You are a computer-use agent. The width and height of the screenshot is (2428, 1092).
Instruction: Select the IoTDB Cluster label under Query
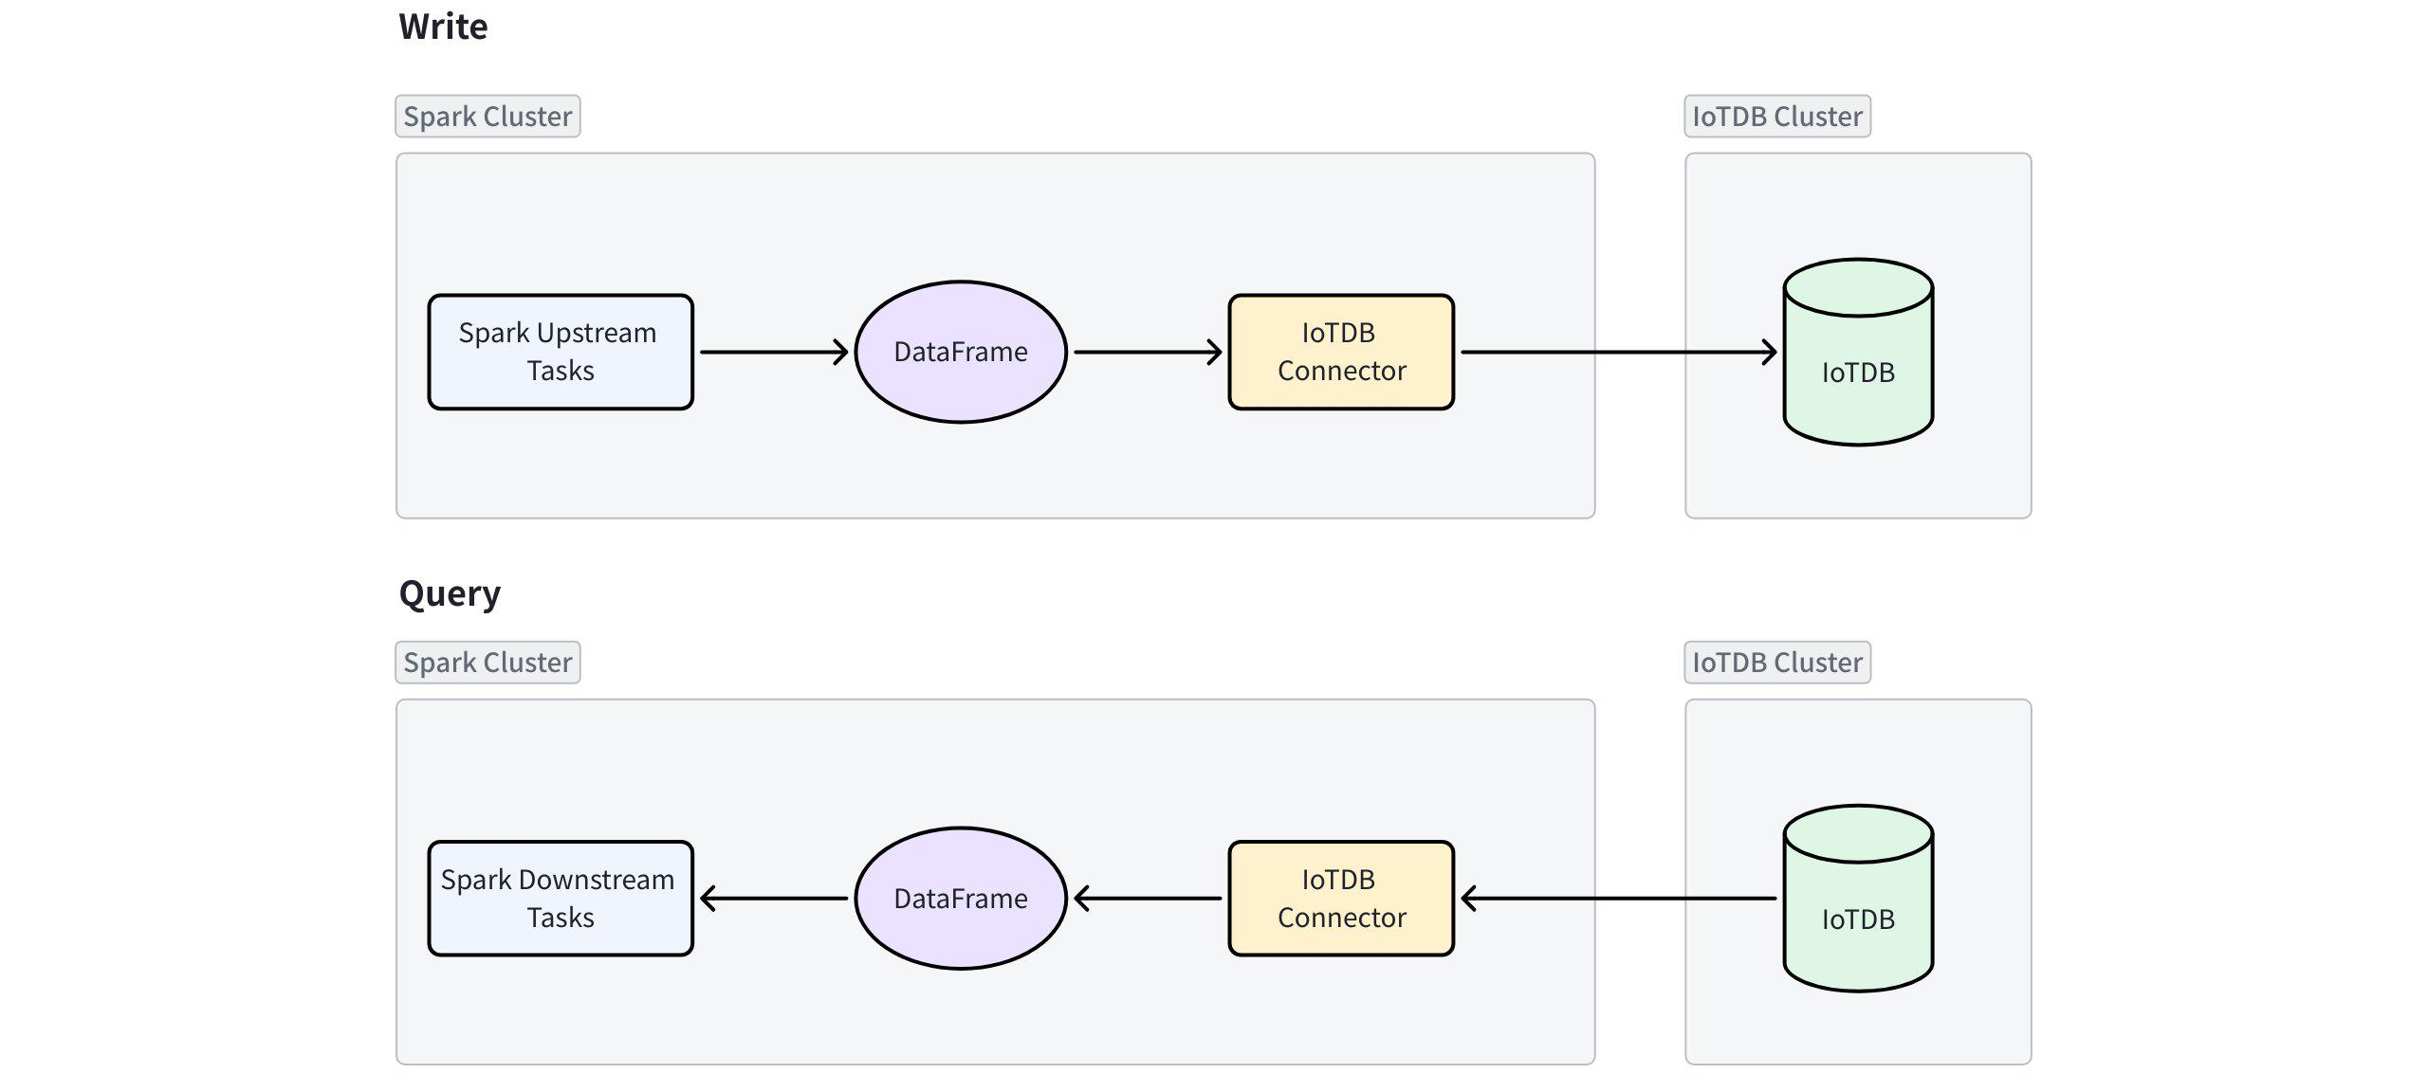tap(1777, 663)
